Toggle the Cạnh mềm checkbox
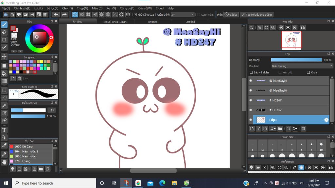Screen dimensions: 335x188 click(x=199, y=14)
